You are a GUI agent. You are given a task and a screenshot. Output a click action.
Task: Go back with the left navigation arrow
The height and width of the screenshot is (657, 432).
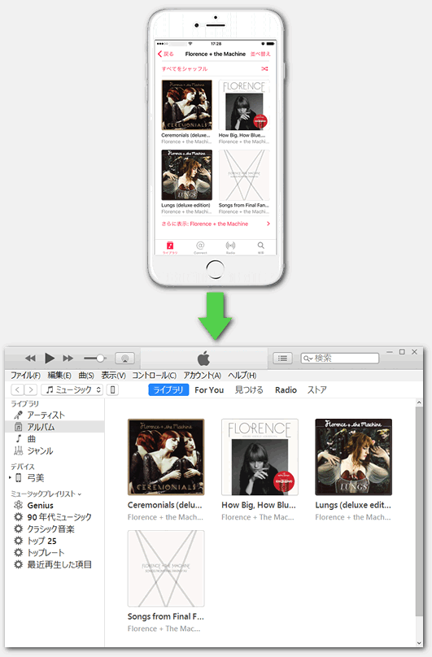(17, 389)
